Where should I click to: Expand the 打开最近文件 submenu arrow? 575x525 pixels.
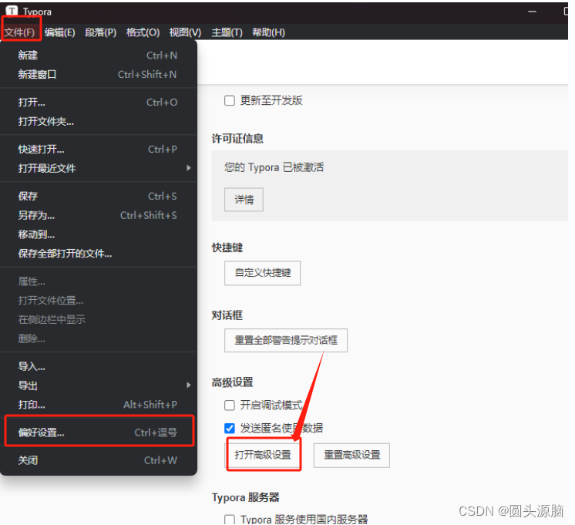pyautogui.click(x=189, y=168)
